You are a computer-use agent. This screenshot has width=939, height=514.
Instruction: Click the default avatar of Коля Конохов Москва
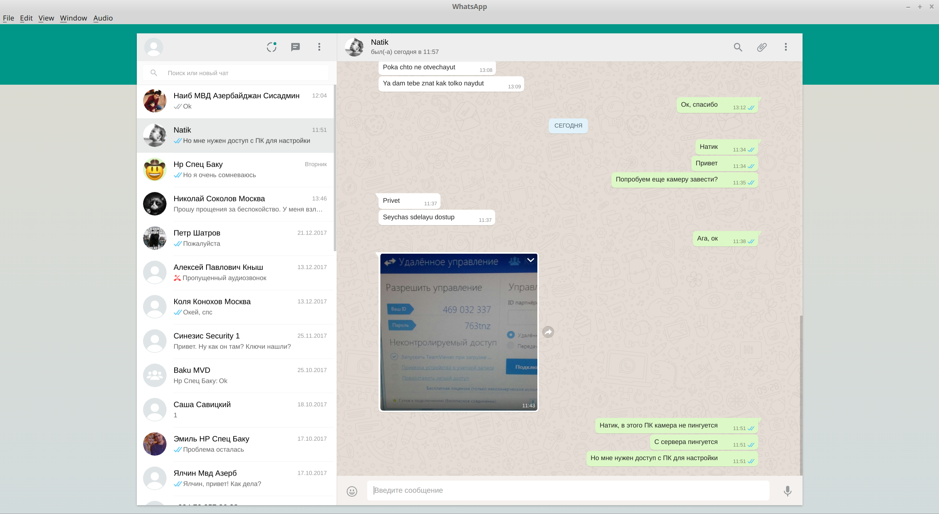coord(155,307)
